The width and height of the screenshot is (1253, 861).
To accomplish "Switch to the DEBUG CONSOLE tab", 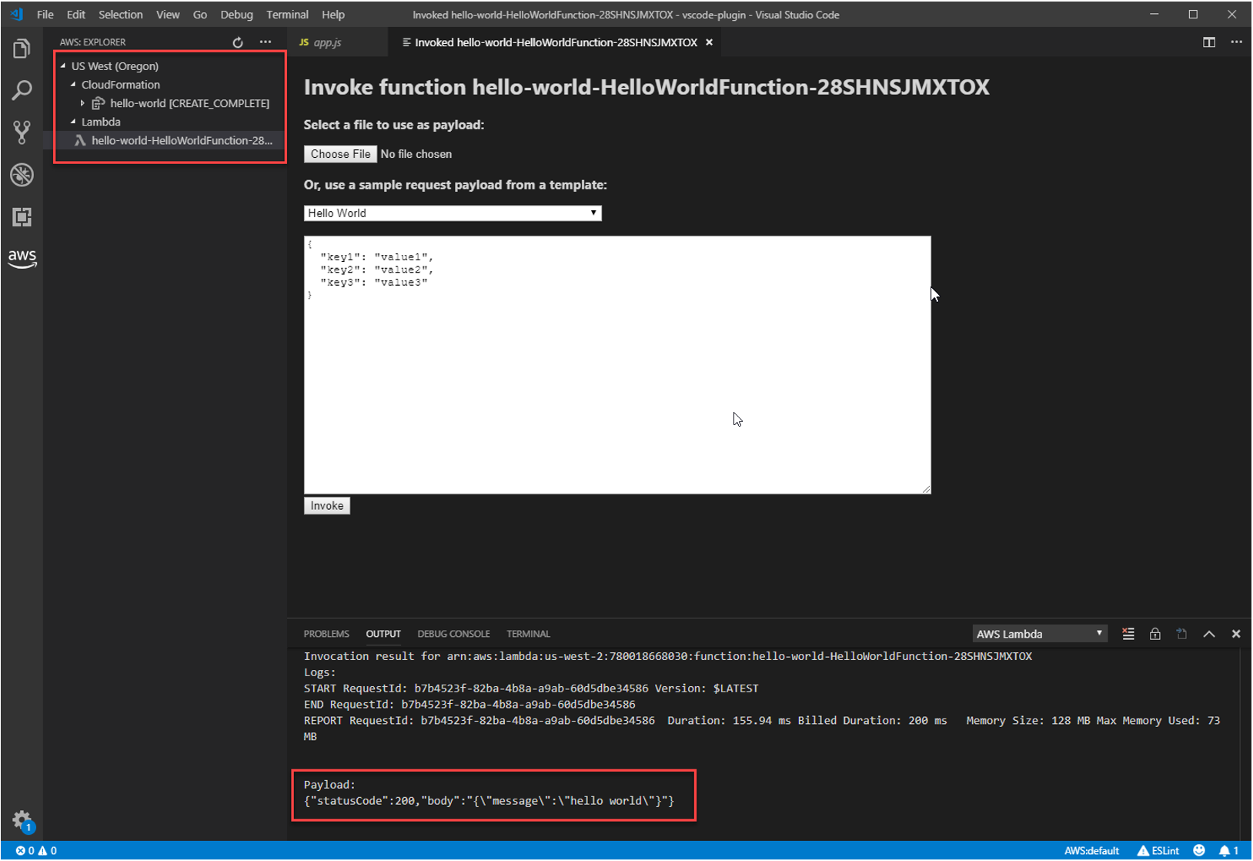I will (x=453, y=634).
